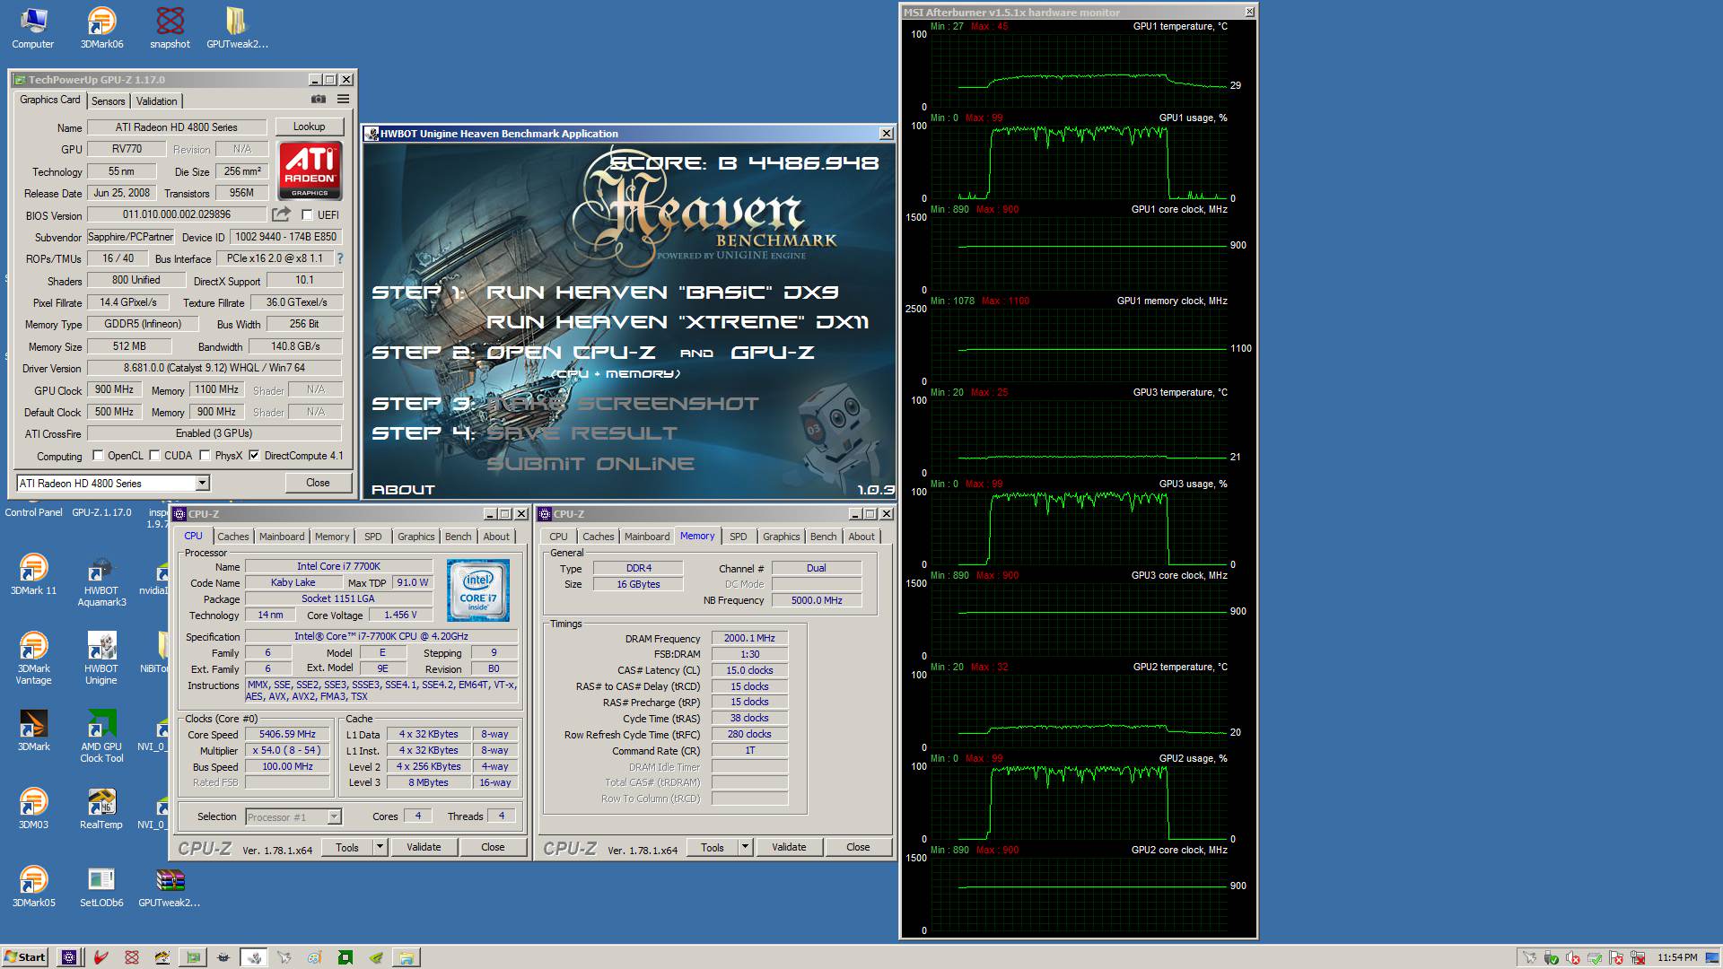The width and height of the screenshot is (1723, 969).
Task: Open 3DMark05 desktop shortcut
Action: pyautogui.click(x=33, y=886)
